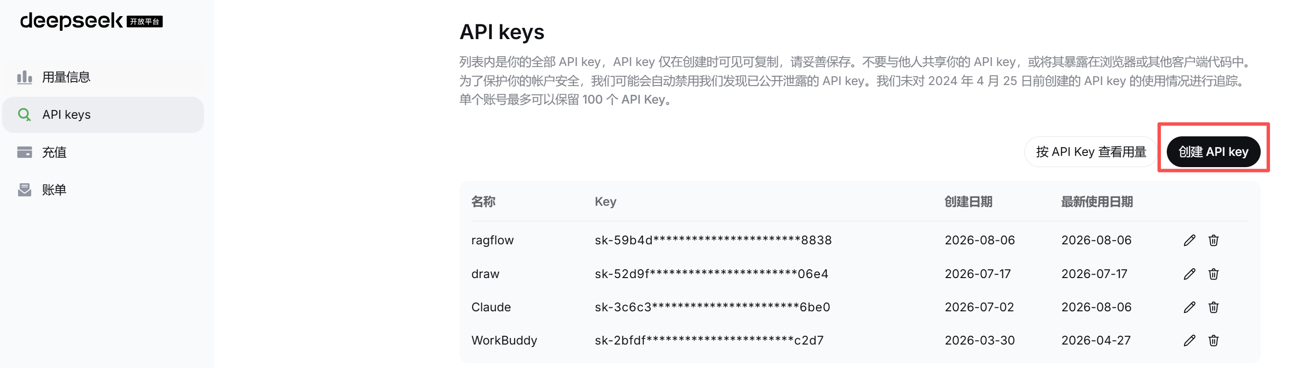1293x368 pixels.
Task: Rename the Claude API key
Action: pos(1189,307)
